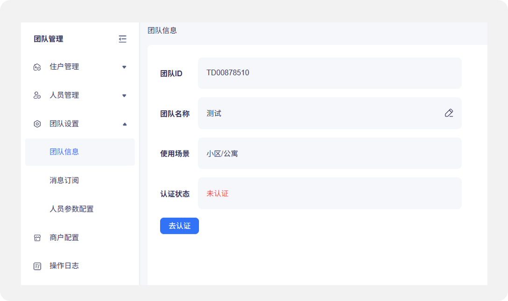Click the 住户管理 house icon
Image resolution: width=508 pixels, height=301 pixels.
(37, 67)
